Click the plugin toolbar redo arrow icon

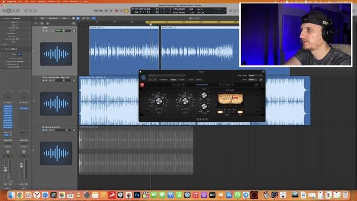pos(179,85)
